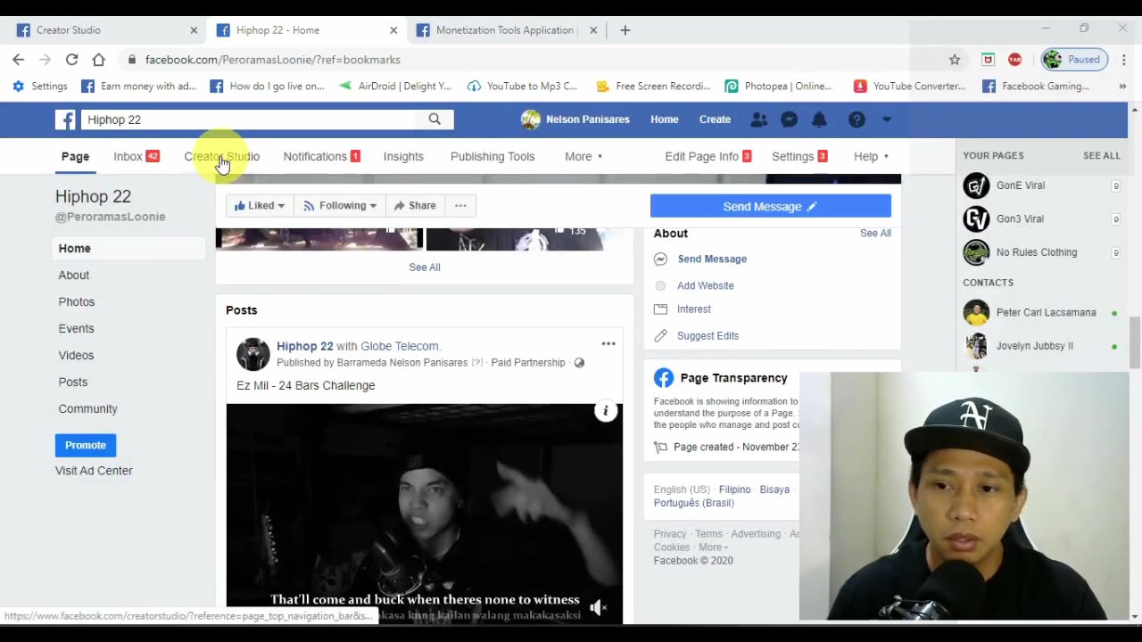Click Gon3 Viral page avatar
Image resolution: width=1142 pixels, height=642 pixels.
click(x=976, y=218)
